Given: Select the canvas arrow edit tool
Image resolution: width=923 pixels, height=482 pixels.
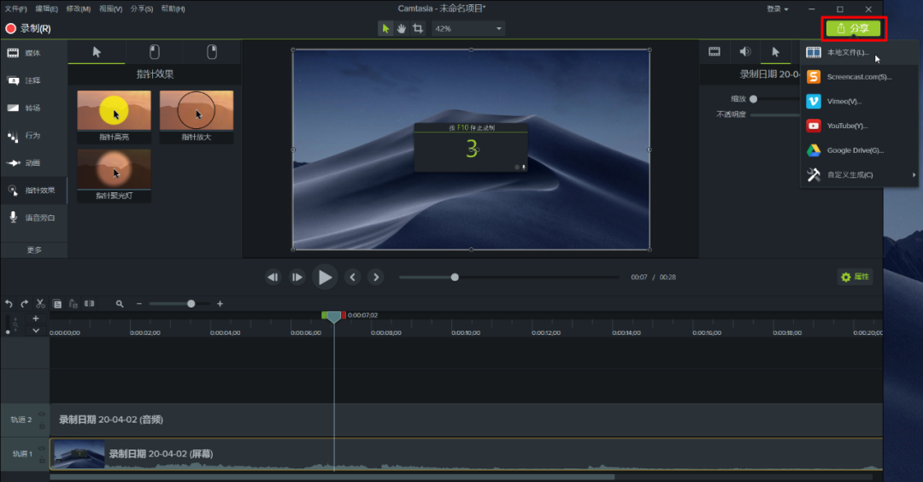Looking at the screenshot, I should [385, 28].
